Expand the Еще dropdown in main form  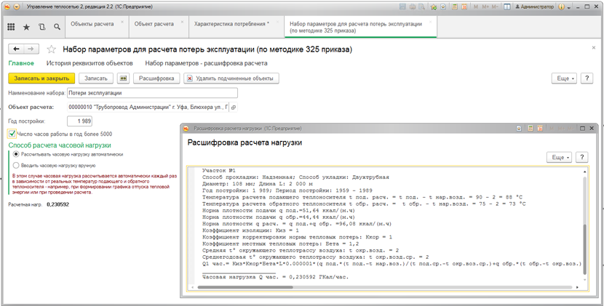(x=563, y=78)
